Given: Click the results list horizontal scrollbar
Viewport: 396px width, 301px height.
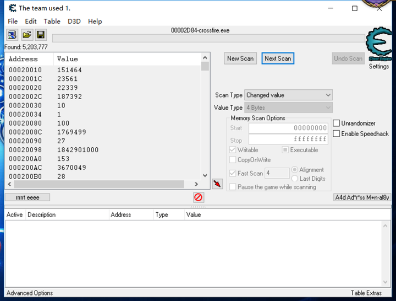Looking at the screenshot, I should click(99, 184).
